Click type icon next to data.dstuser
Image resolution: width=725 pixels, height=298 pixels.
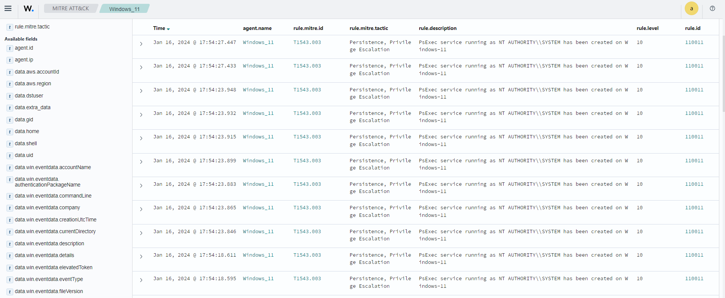pyautogui.click(x=10, y=96)
